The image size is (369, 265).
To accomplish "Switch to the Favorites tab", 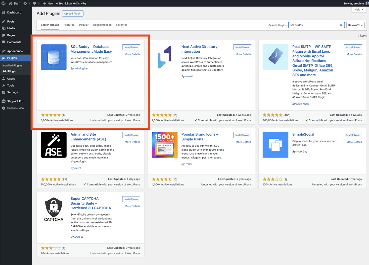I will point(122,25).
